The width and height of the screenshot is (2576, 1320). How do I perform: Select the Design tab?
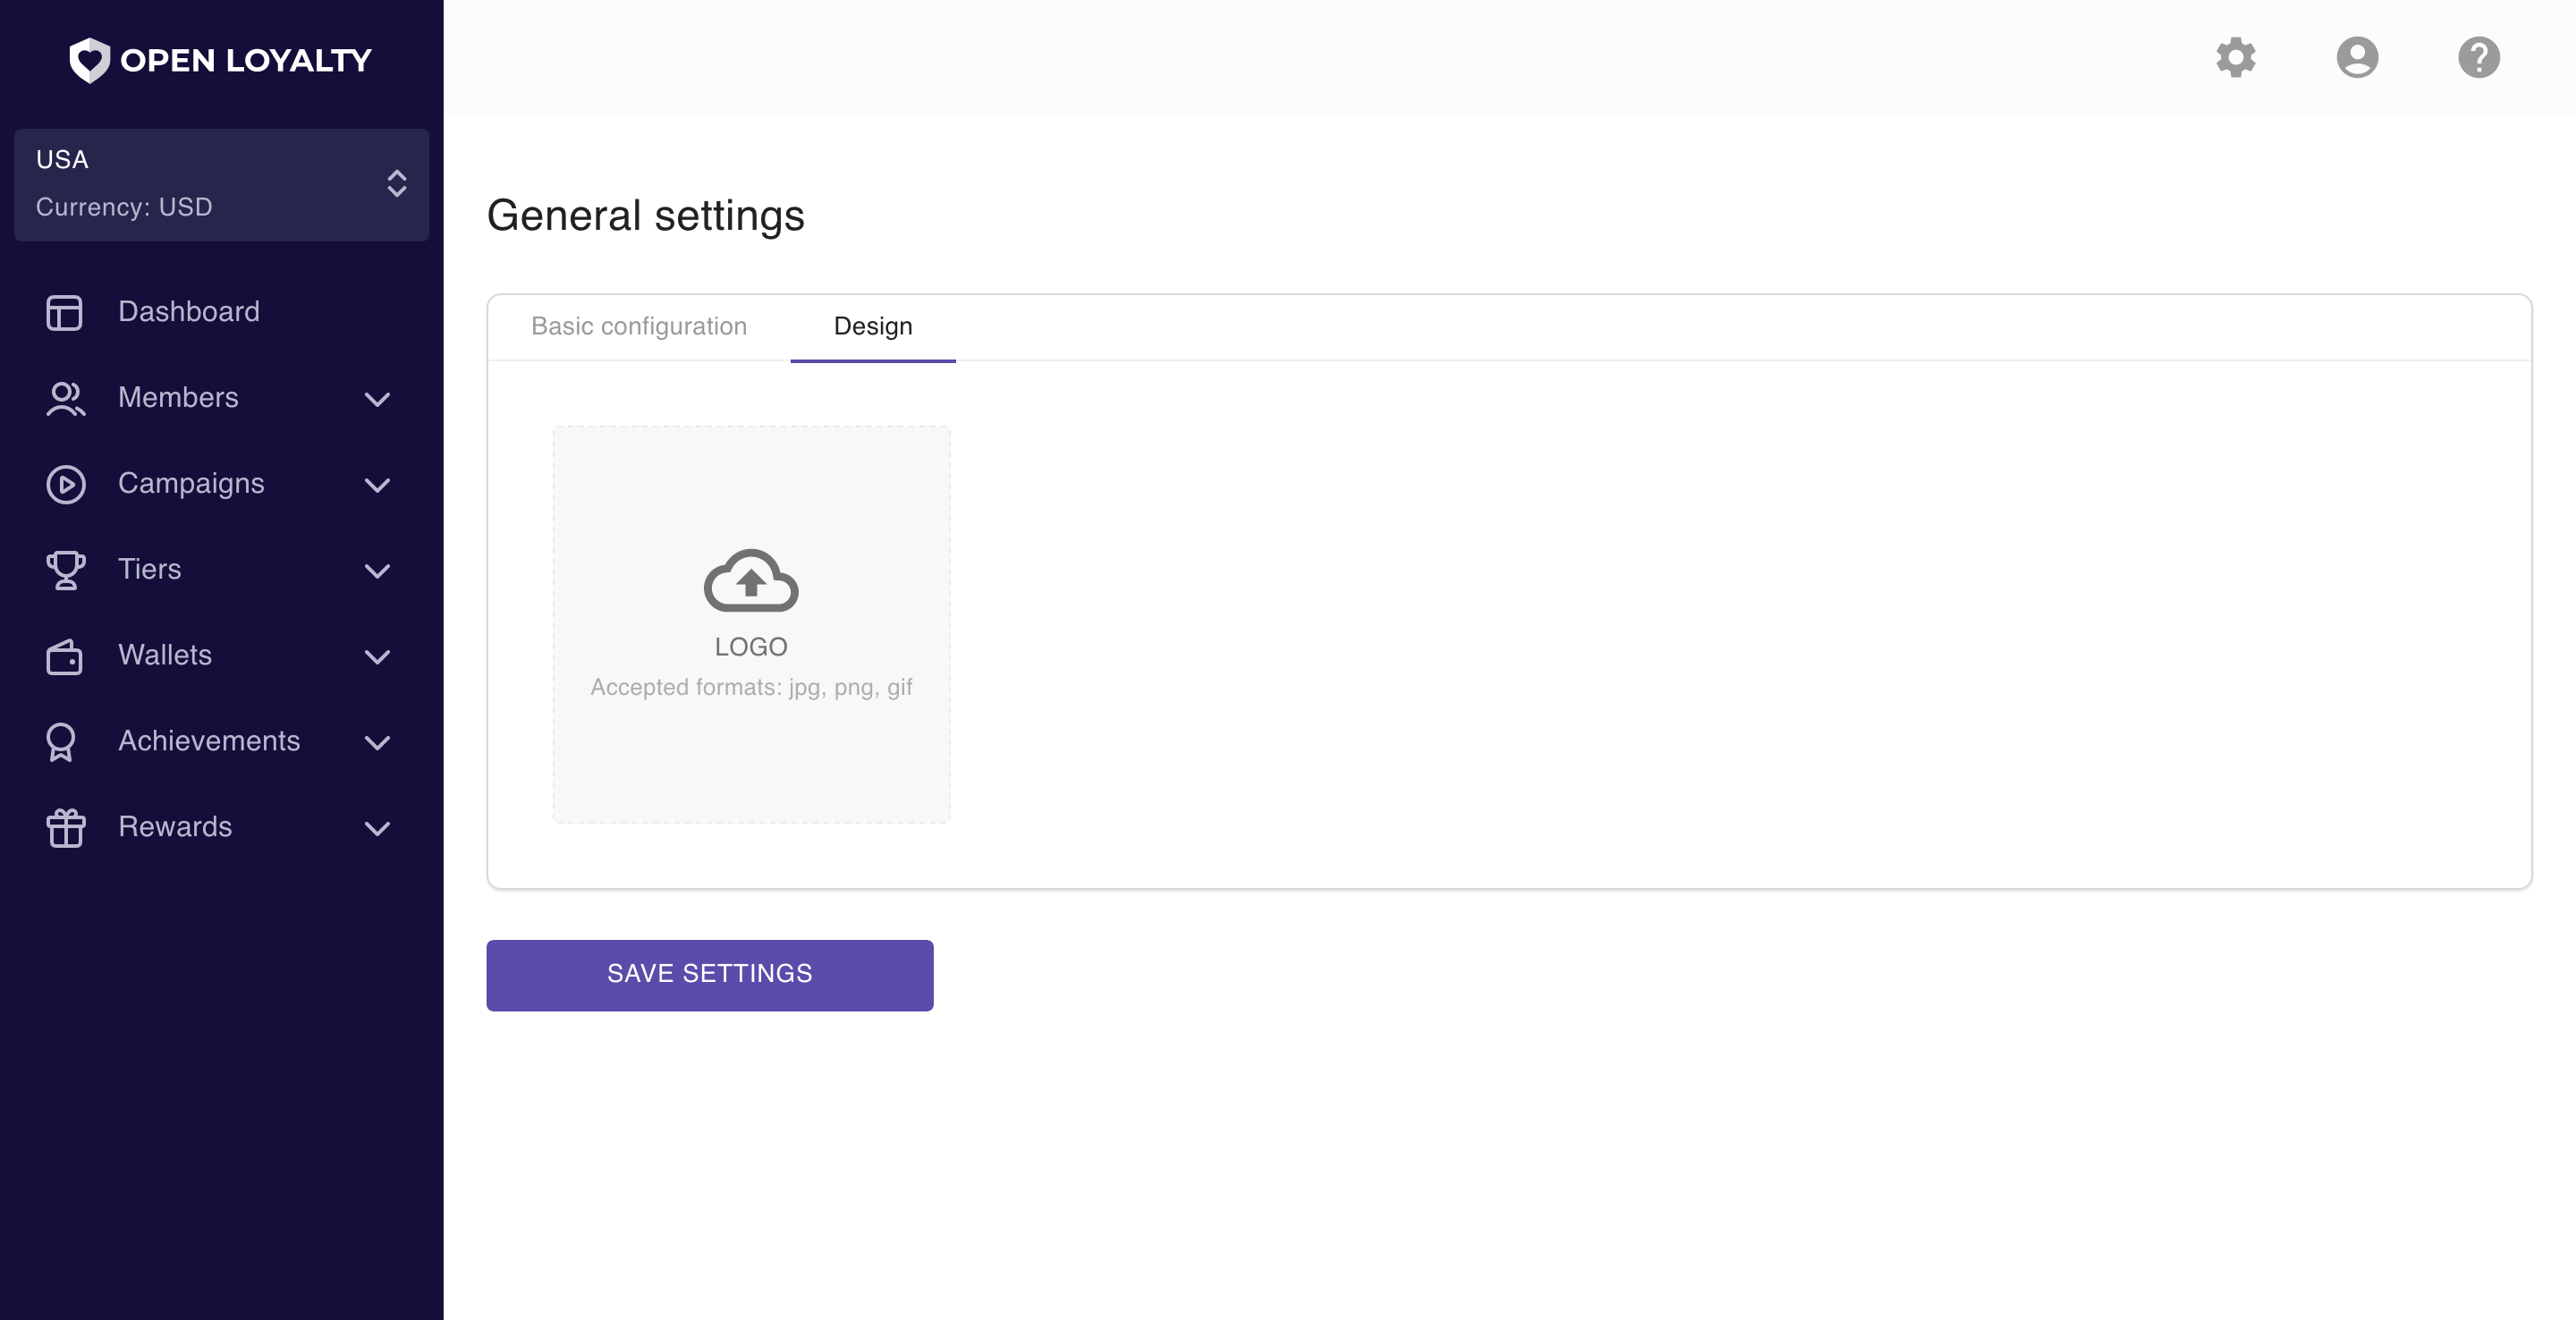click(x=873, y=327)
